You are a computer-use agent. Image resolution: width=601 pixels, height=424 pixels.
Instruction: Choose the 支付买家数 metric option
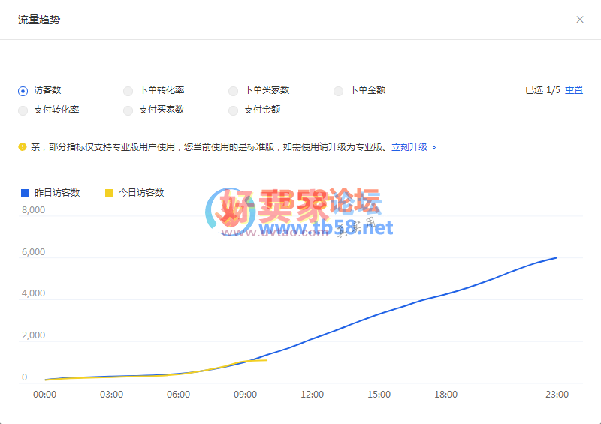tap(128, 110)
